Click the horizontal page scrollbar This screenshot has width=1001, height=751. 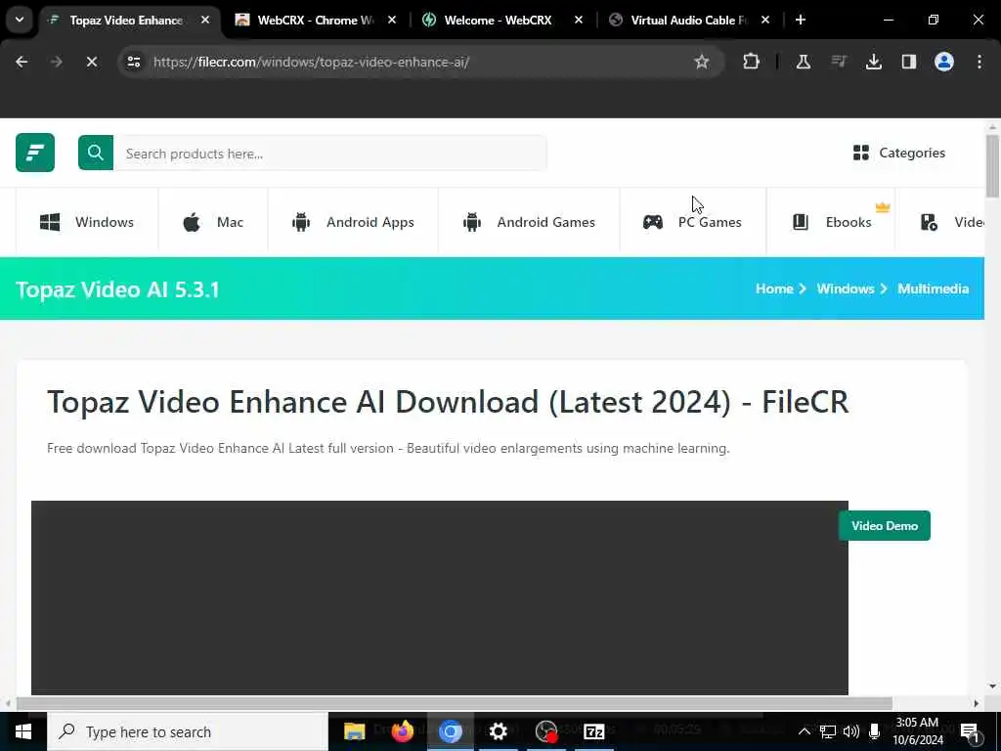coord(454,704)
